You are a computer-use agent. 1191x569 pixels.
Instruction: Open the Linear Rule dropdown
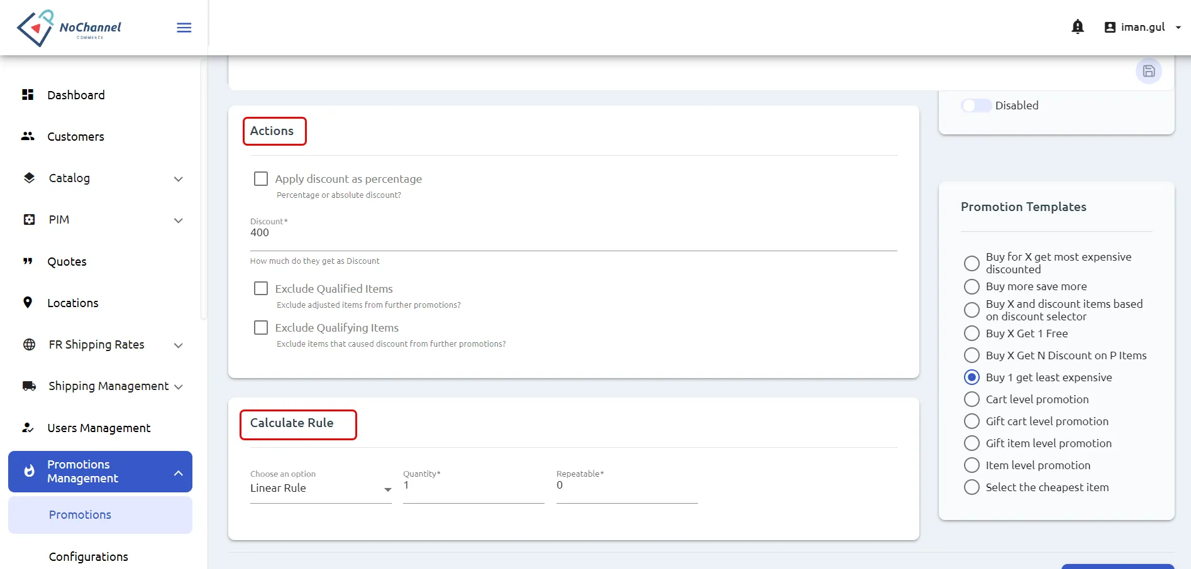321,489
